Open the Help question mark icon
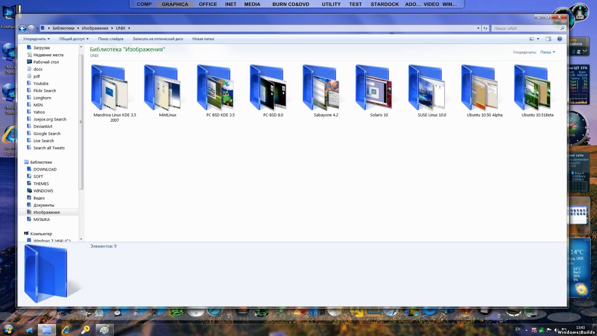The image size is (597, 336). point(560,39)
